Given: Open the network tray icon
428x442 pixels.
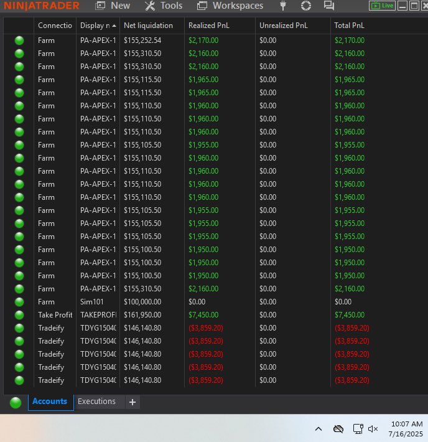Looking at the screenshot, I should point(358,429).
